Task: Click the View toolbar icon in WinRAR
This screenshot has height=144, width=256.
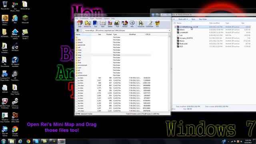Action: (x=103, y=24)
